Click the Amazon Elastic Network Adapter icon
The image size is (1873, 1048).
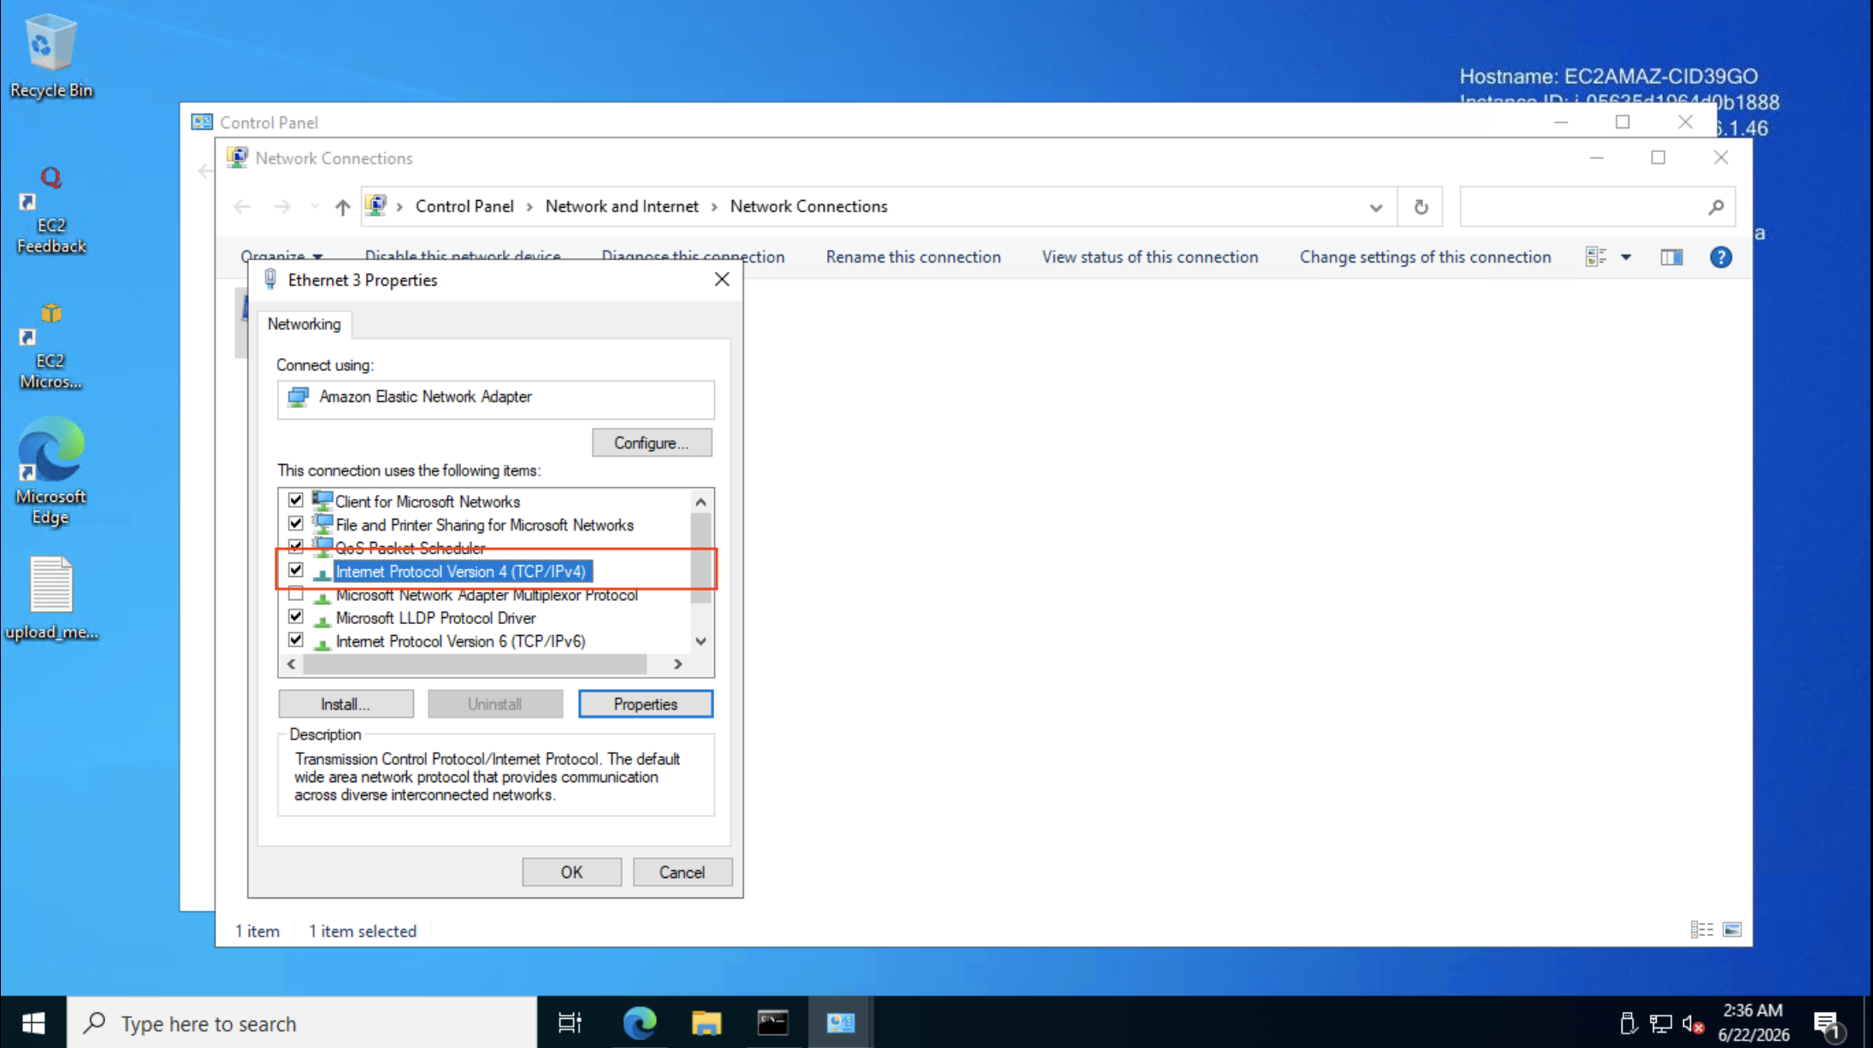click(x=298, y=397)
